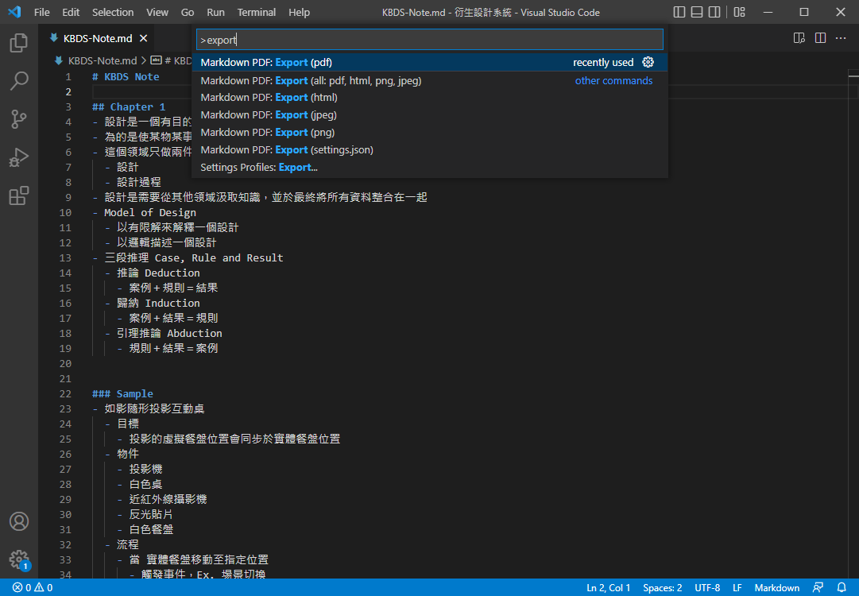Open the View menu
The width and height of the screenshot is (859, 596).
coord(157,12)
